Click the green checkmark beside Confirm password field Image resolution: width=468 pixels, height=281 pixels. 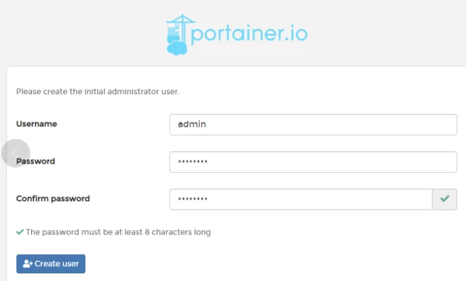(x=444, y=199)
